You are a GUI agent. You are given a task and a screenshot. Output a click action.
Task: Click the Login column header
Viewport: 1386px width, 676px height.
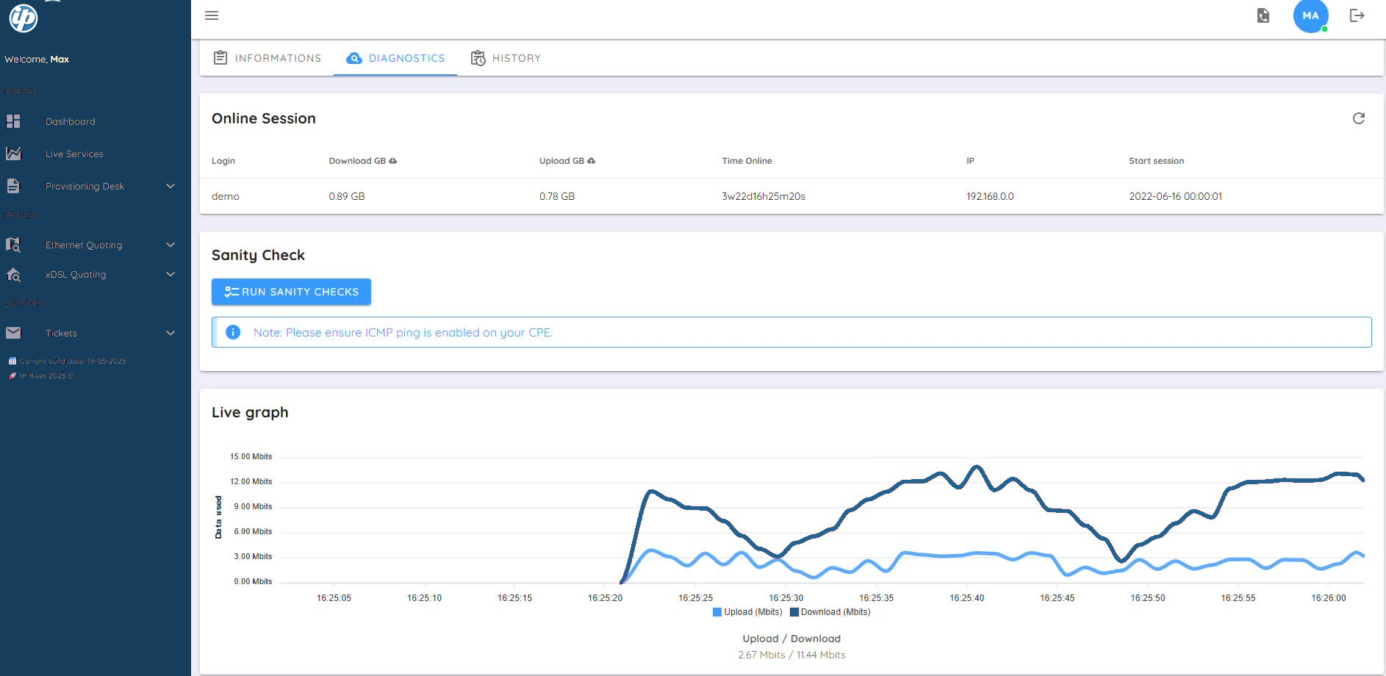coord(223,161)
